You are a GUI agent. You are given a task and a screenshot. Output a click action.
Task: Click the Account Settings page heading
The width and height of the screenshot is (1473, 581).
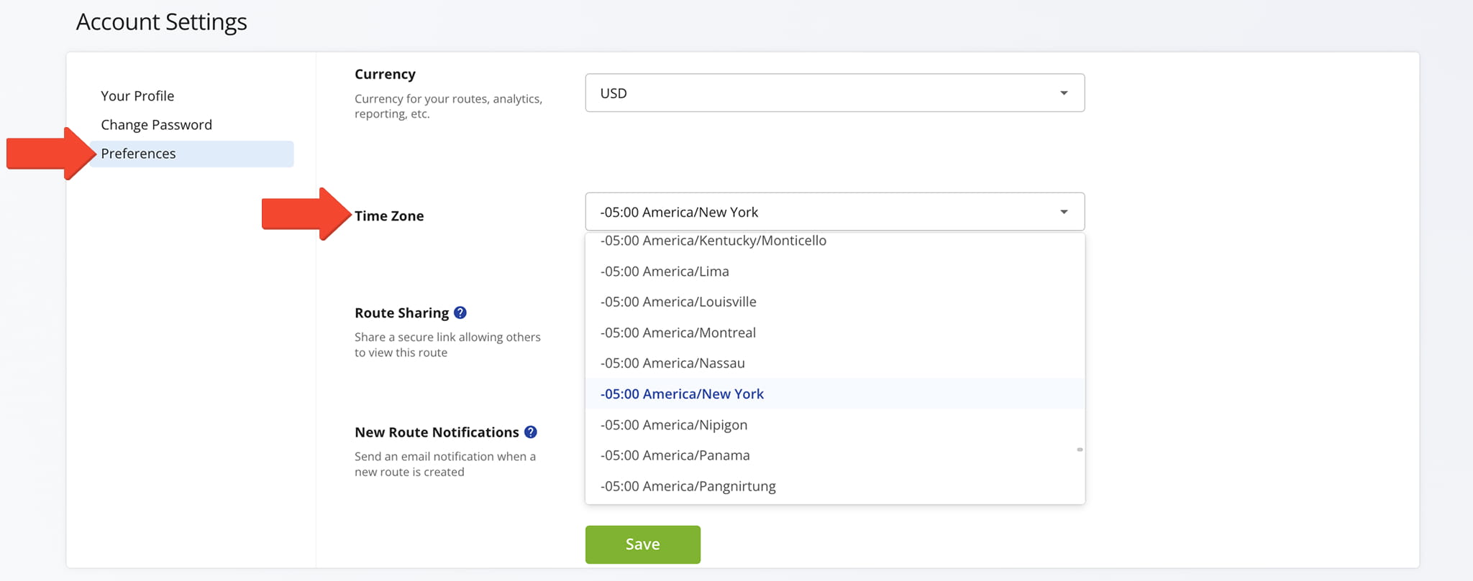(161, 22)
